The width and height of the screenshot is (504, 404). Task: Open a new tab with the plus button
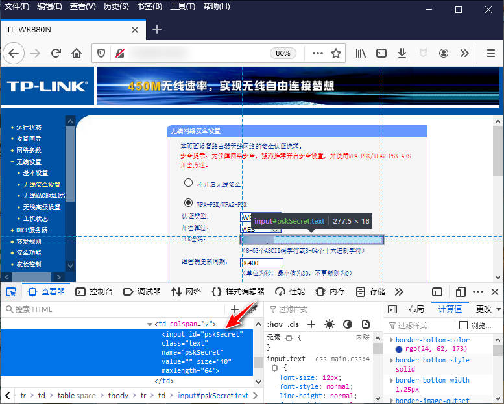[157, 30]
